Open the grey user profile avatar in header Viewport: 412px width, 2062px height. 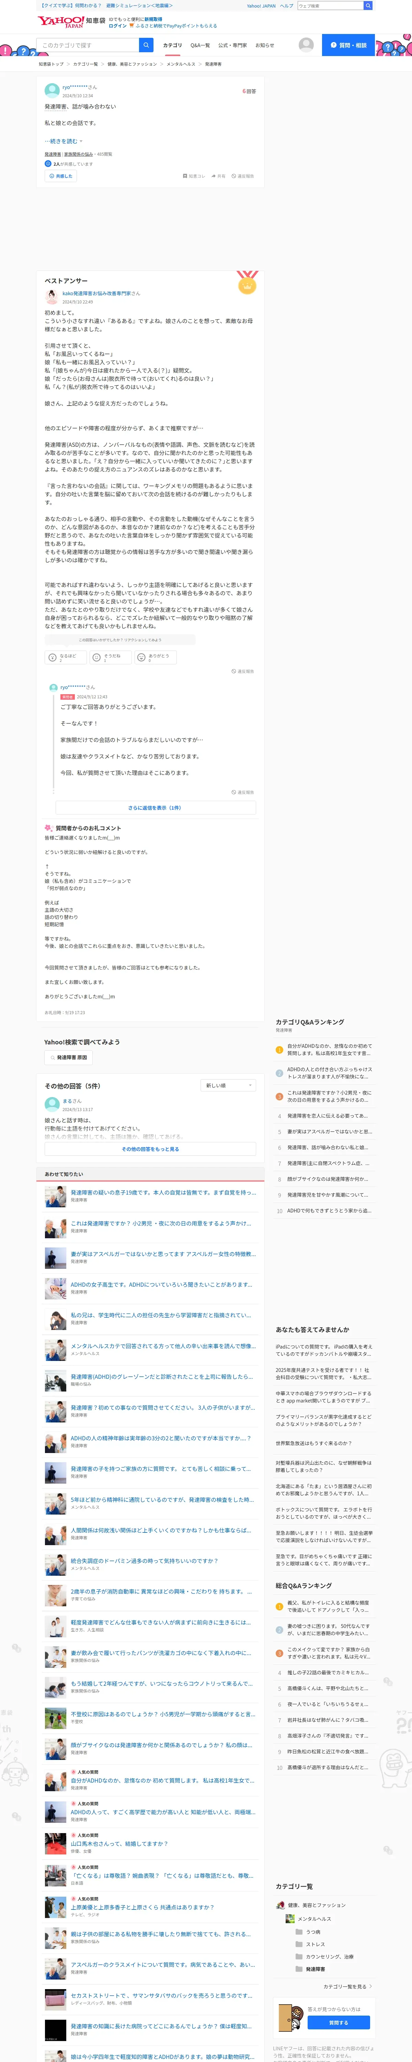(x=306, y=45)
